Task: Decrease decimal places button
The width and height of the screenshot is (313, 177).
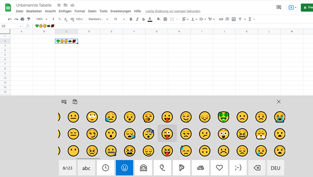Action: tap(66, 19)
